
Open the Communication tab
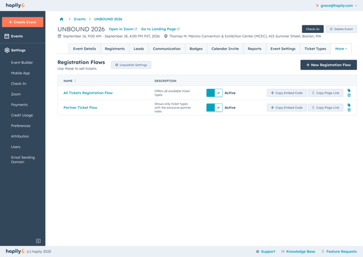coord(167,49)
